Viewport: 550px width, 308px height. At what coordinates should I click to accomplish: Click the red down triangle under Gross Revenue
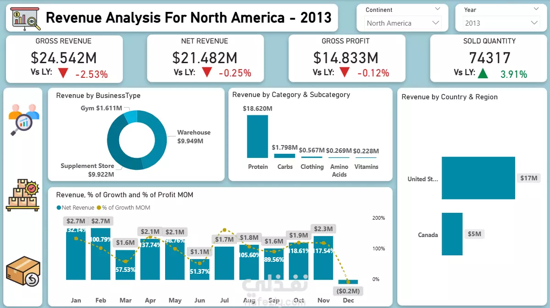coord(63,73)
